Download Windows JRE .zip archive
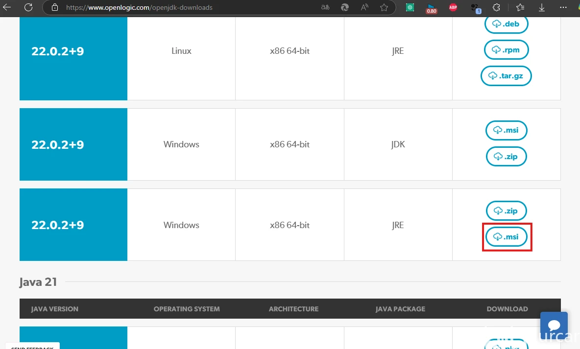This screenshot has width=580, height=349. click(506, 211)
